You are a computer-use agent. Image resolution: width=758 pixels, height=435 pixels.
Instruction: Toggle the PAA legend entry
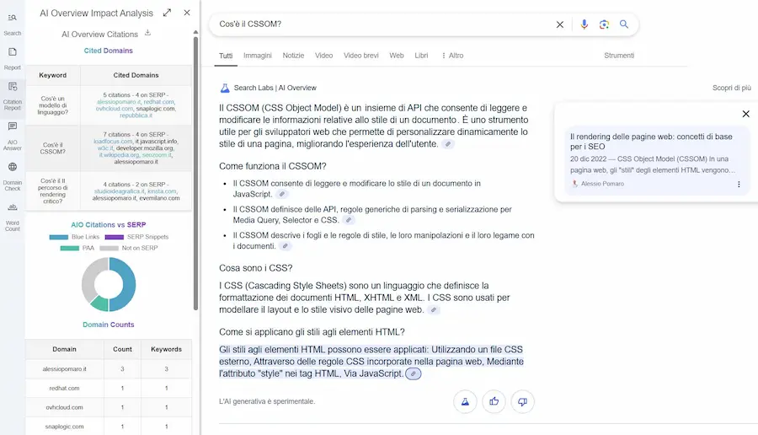click(x=77, y=248)
